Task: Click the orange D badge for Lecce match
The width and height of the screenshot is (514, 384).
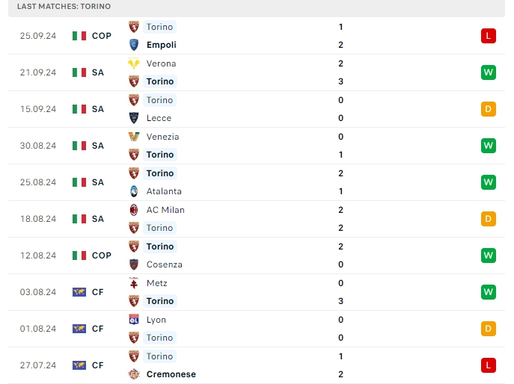Action: click(x=489, y=109)
